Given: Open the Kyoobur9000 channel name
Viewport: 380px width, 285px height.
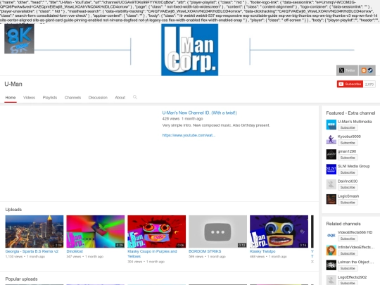Looking at the screenshot, I should point(349,137).
